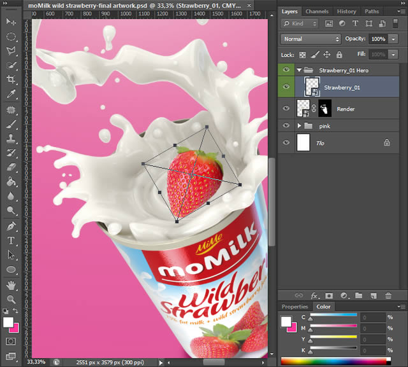Select the Brush tool
408x367 pixels.
coord(11,124)
